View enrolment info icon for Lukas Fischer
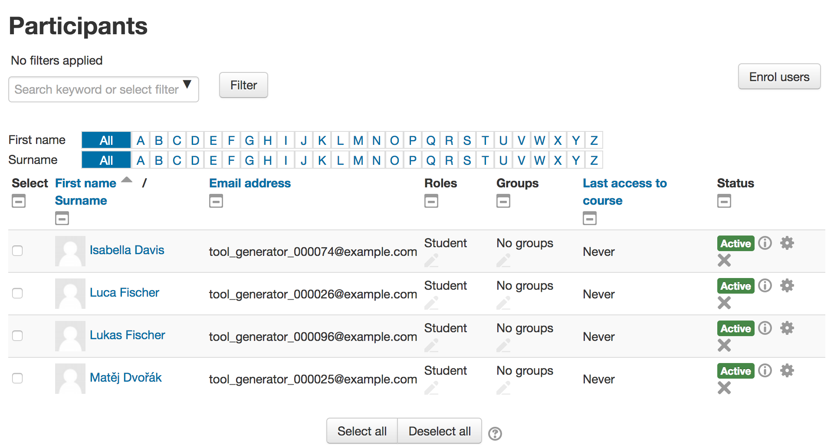834x445 pixels. coord(765,328)
